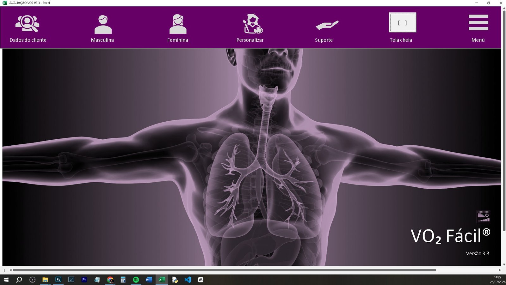The width and height of the screenshot is (506, 285).
Task: Click the Suporte label
Action: point(324,40)
